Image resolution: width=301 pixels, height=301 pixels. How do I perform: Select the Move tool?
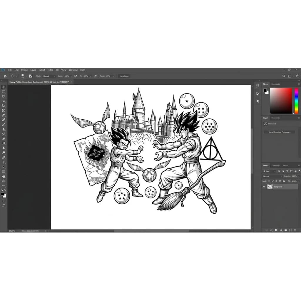[4, 87]
